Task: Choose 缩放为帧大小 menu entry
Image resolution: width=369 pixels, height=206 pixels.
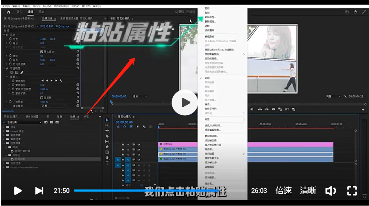Action: (x=211, y=158)
